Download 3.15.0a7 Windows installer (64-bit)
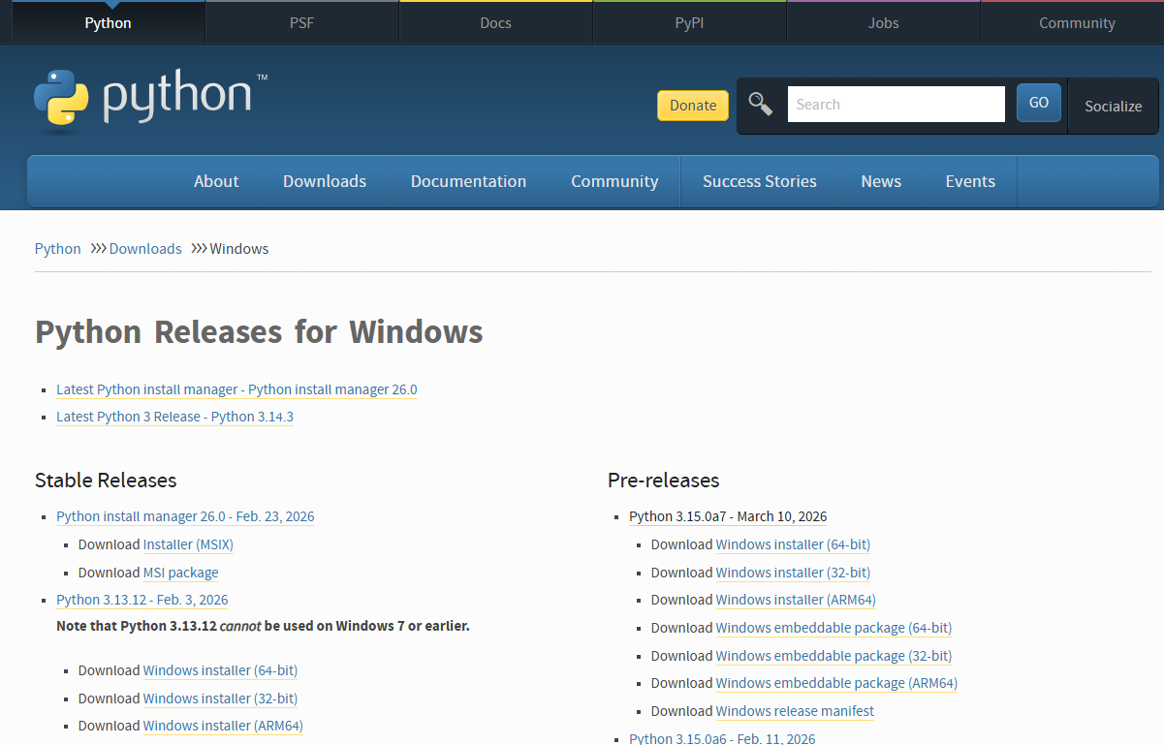Screen dimensions: 1164x745 coord(793,544)
